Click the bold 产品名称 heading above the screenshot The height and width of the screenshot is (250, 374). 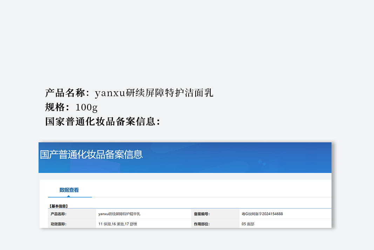[66, 93]
